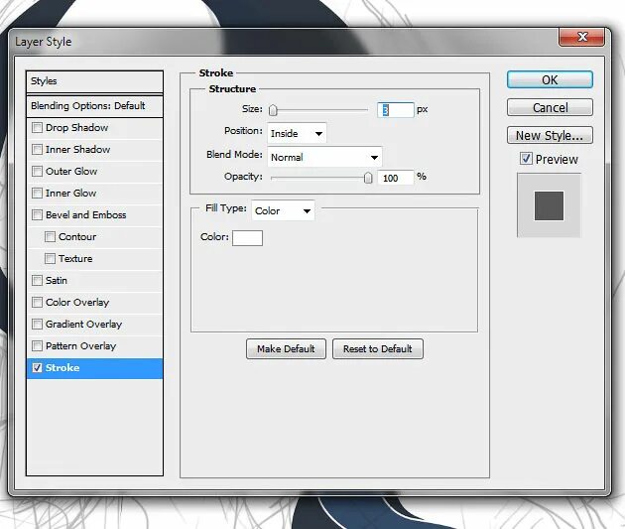This screenshot has width=625, height=529.
Task: Turn on the Color Overlay checkbox
Action: (37, 302)
